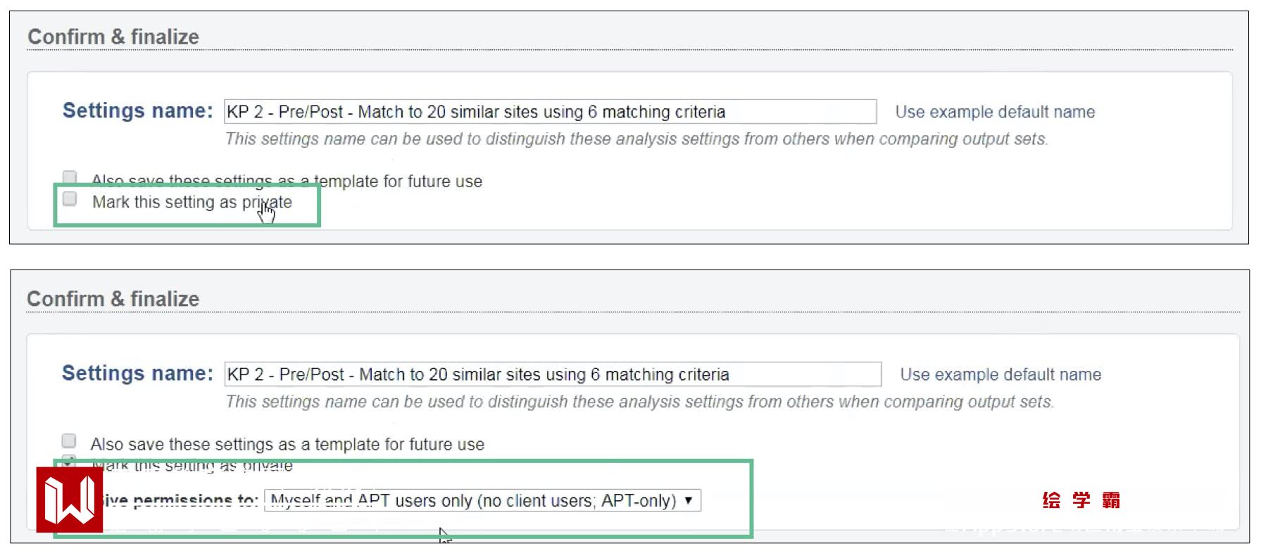Click the 'Settings name:' label in first panel
Viewport: 1261px width, 558px height.
137,110
